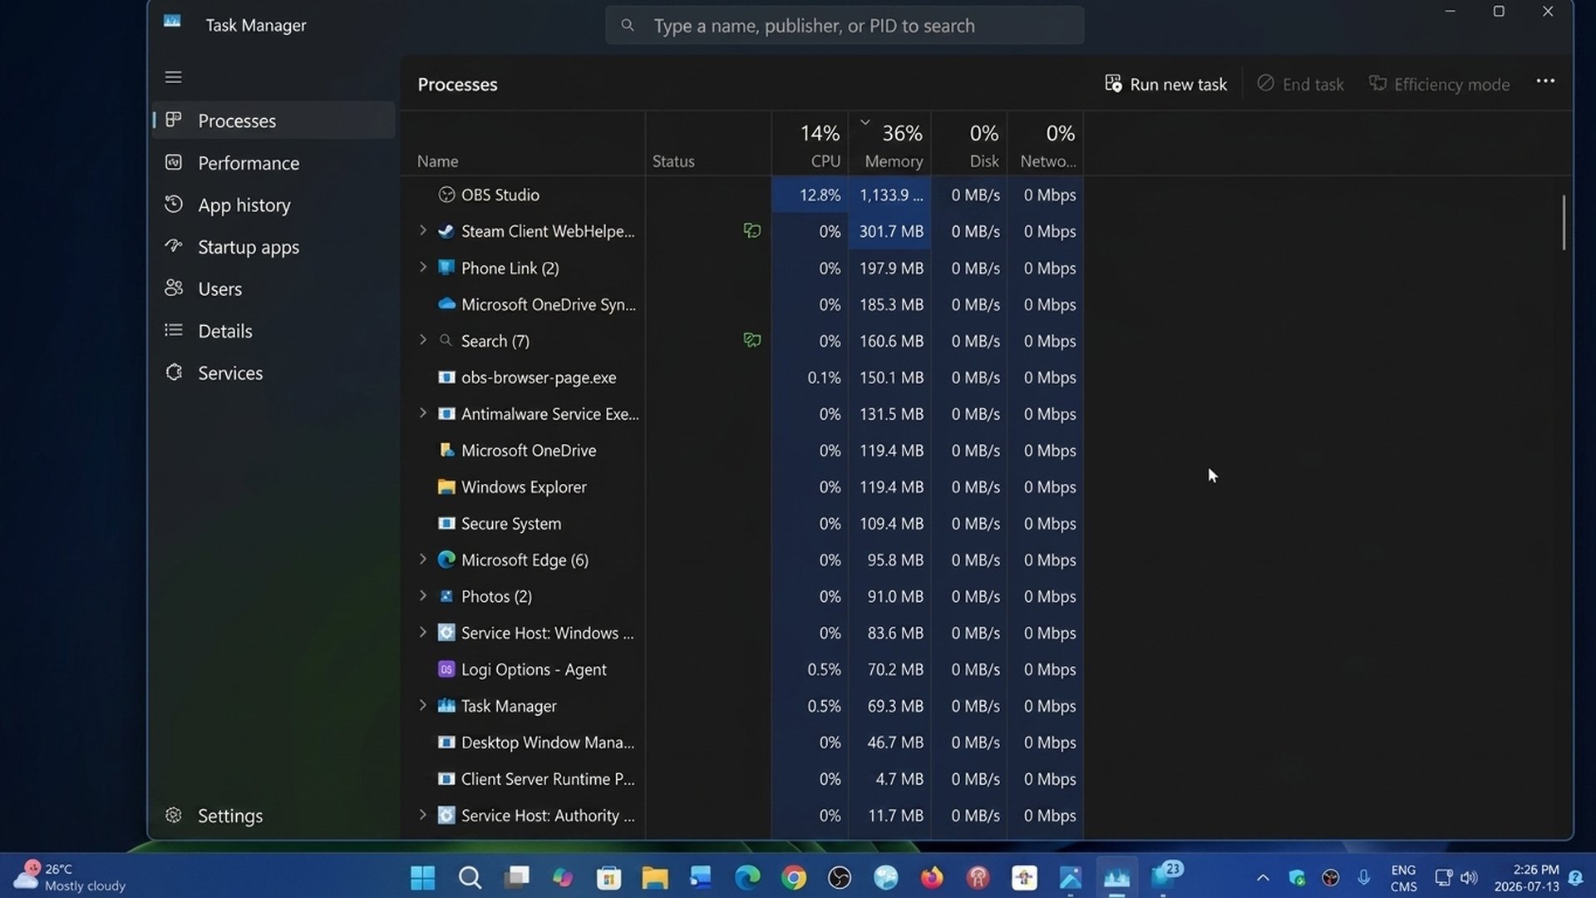Image resolution: width=1596 pixels, height=898 pixels.
Task: Open the weather widget showing 26°C
Action: click(70, 877)
